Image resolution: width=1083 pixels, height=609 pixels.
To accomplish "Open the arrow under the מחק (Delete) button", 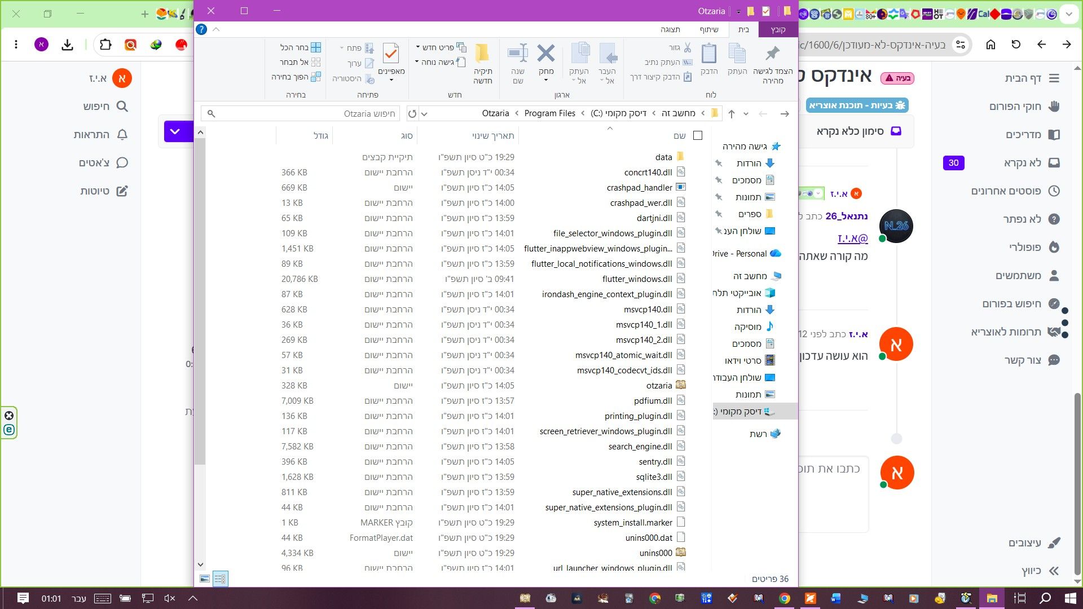I will [x=546, y=80].
